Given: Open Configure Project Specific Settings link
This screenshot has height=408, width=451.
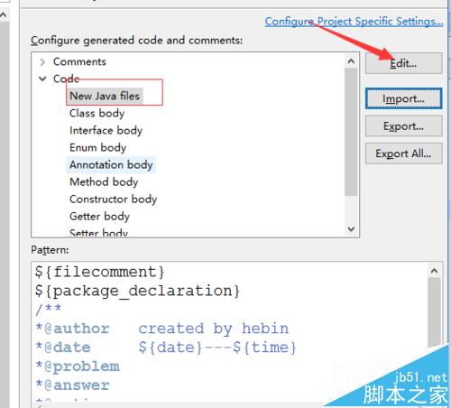Looking at the screenshot, I should [x=354, y=22].
